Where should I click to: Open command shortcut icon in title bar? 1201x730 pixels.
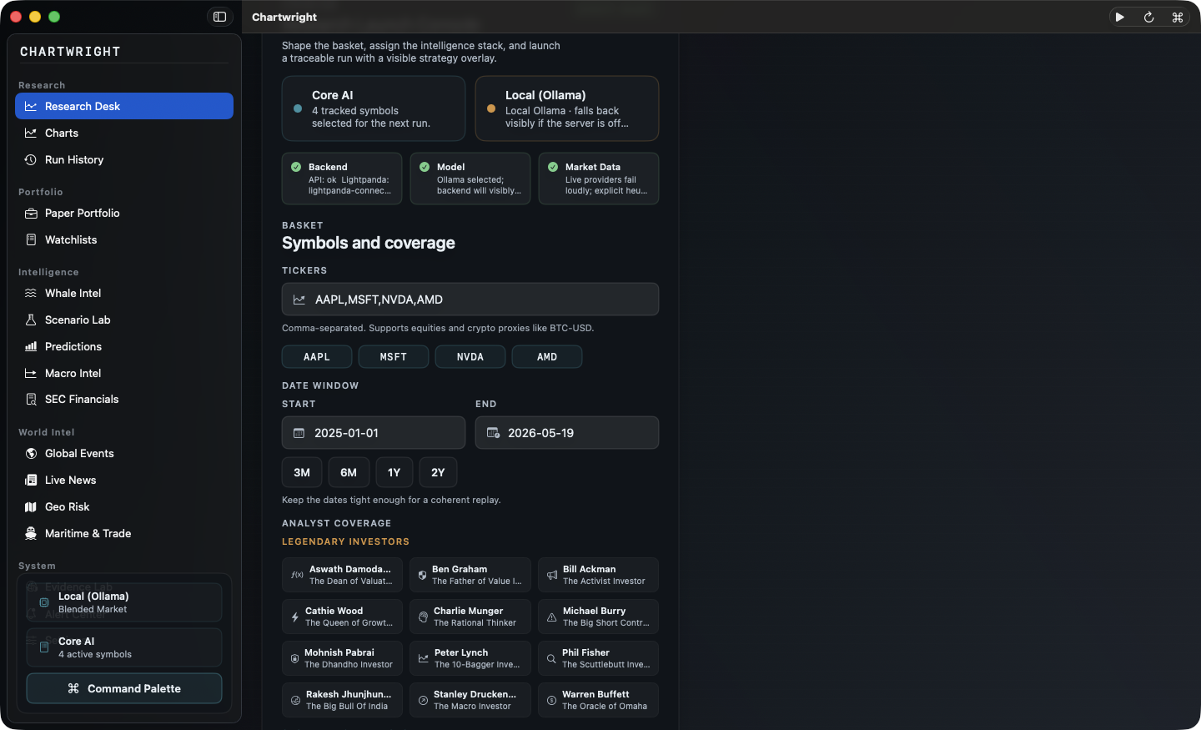tap(1178, 17)
